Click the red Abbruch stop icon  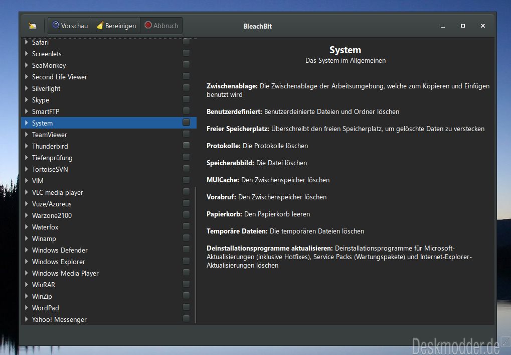pyautogui.click(x=148, y=25)
